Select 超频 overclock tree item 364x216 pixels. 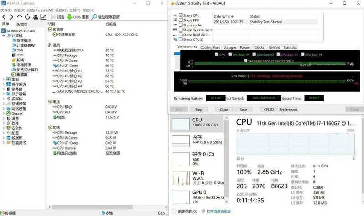tap(18, 60)
